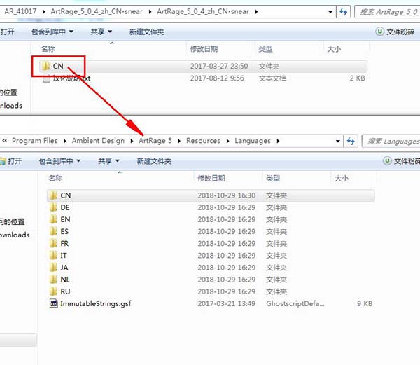Click the ArtRage 5 breadcrumb in the address bar
Screen dimensions: 420x365
(155, 141)
